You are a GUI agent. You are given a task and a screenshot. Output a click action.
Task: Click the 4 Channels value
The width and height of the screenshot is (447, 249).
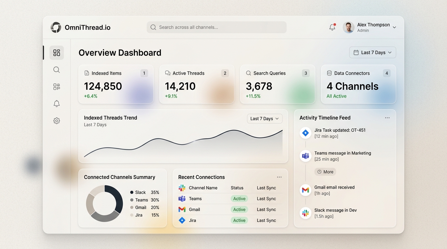pyautogui.click(x=352, y=86)
